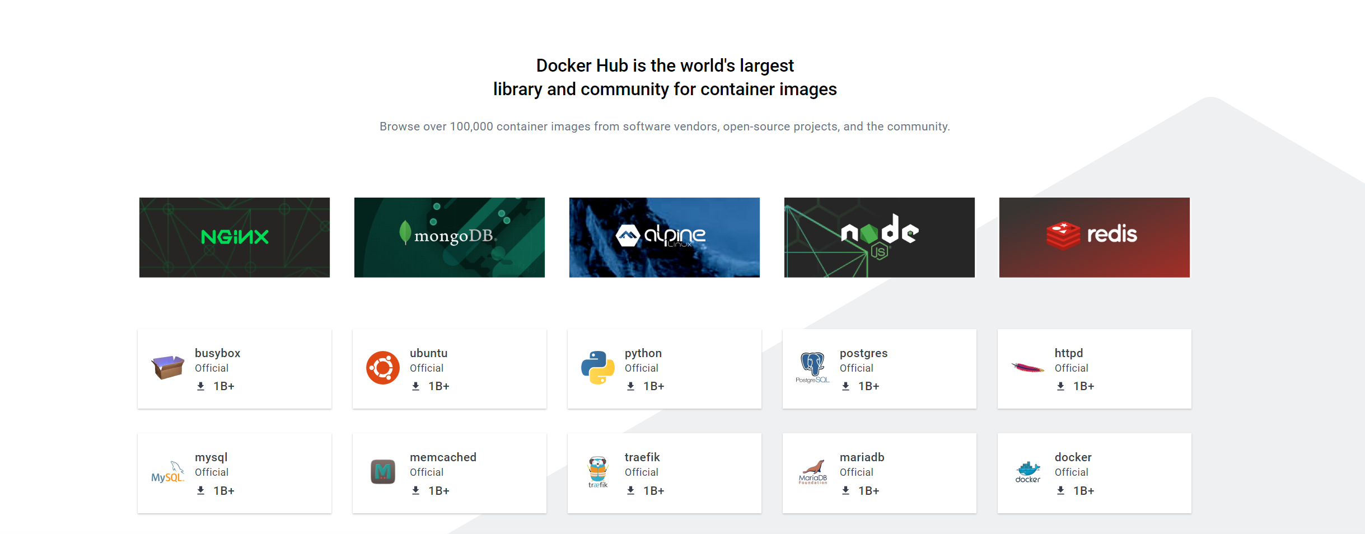The height and width of the screenshot is (534, 1365).
Task: Click the MySQL dolphin logo
Action: tap(167, 472)
